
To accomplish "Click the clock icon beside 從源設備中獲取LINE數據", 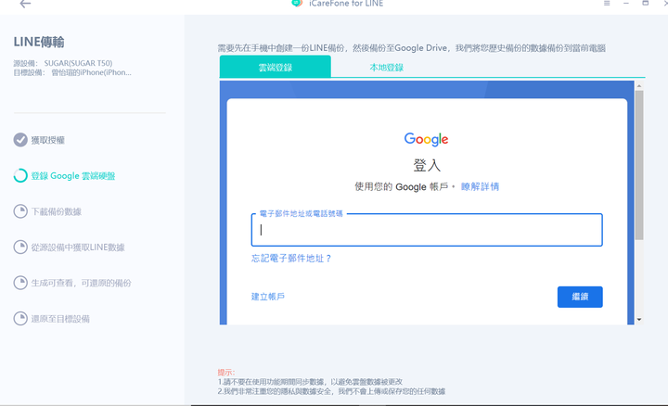I will pos(20,247).
